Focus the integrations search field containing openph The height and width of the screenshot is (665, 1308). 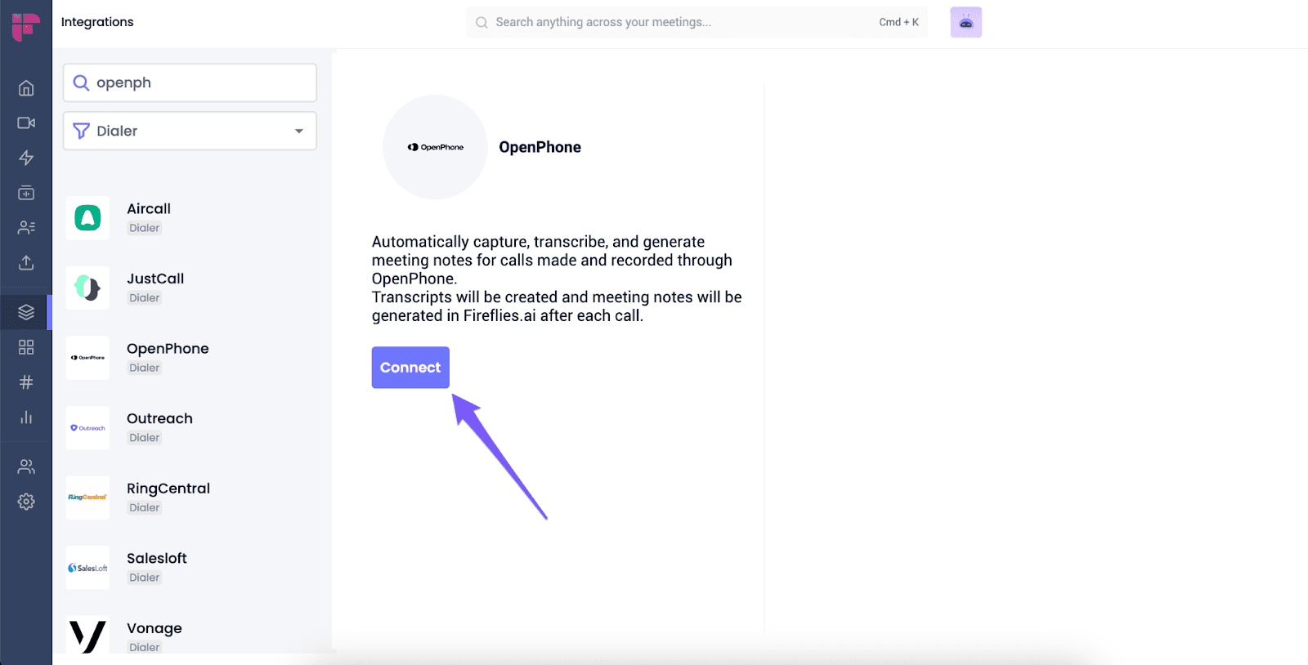point(190,83)
